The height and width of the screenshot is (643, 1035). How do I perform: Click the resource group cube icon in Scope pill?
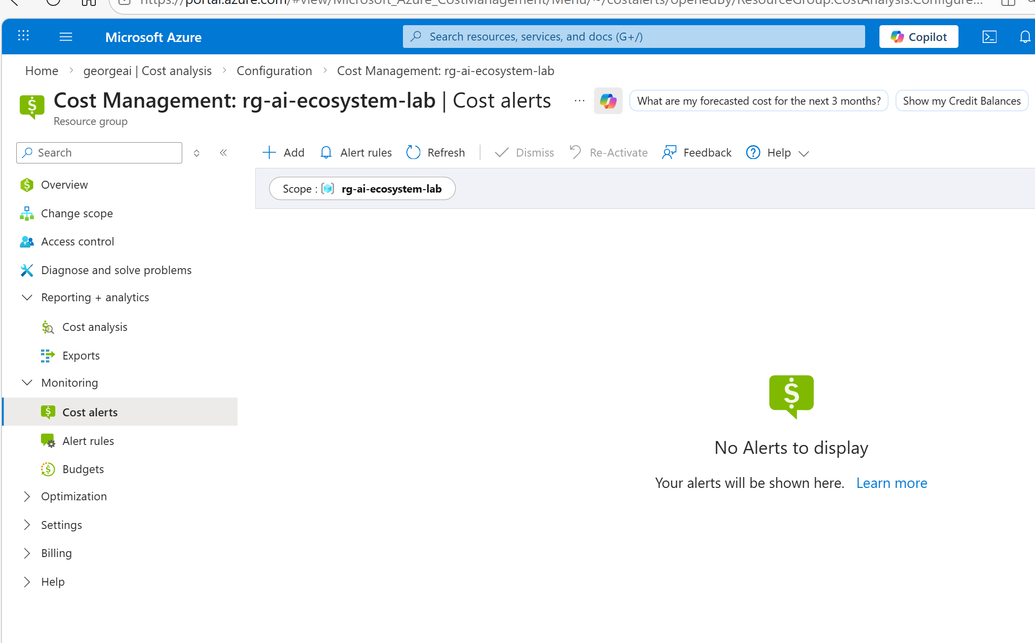328,189
